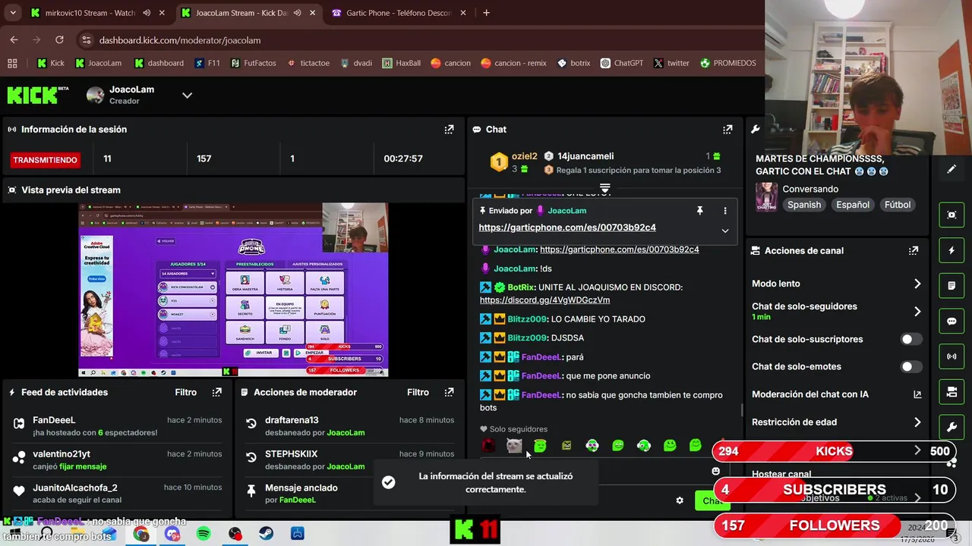The image size is (972, 546).
Task: Toggle Chat de solo-suscriptores switch
Action: 911,339
